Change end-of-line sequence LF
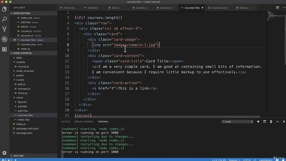286x161 pixels. point(255,160)
